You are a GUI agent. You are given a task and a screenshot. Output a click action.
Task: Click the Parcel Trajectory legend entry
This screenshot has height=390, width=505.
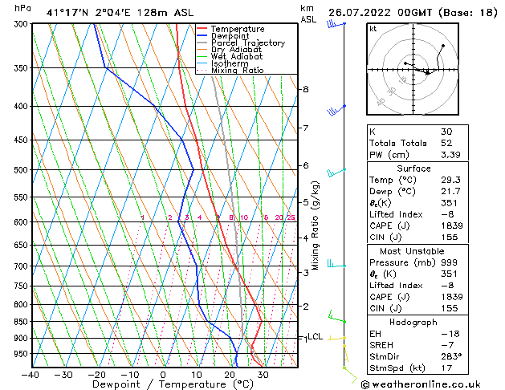(x=247, y=43)
